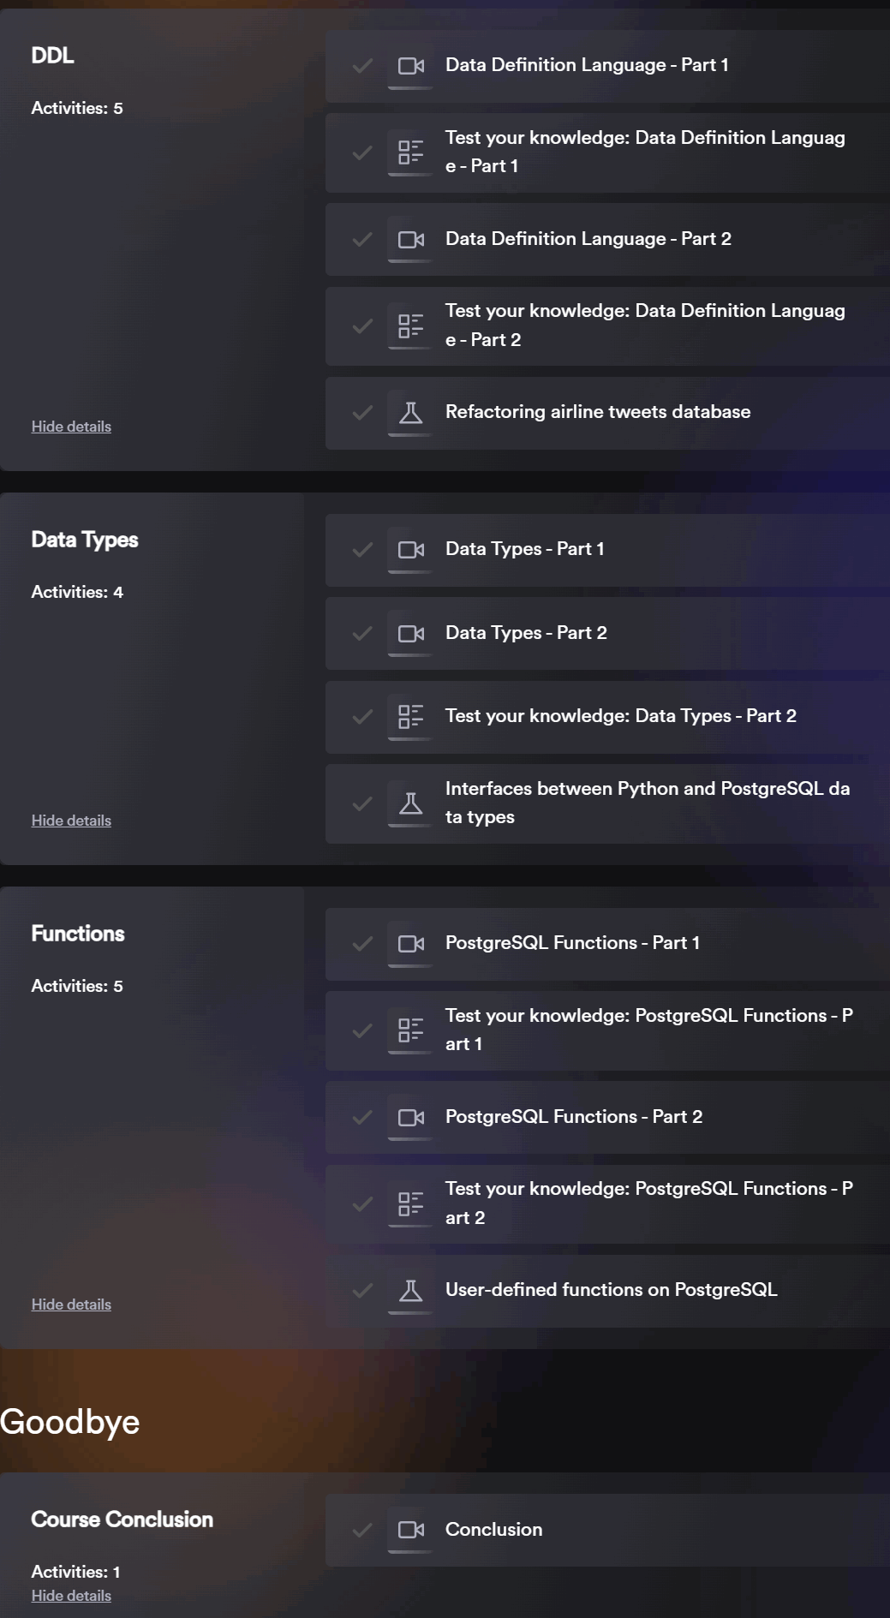Click checkmark beside PostgreSQL Functions - Part 1
Image resolution: width=890 pixels, height=1618 pixels.
click(362, 944)
